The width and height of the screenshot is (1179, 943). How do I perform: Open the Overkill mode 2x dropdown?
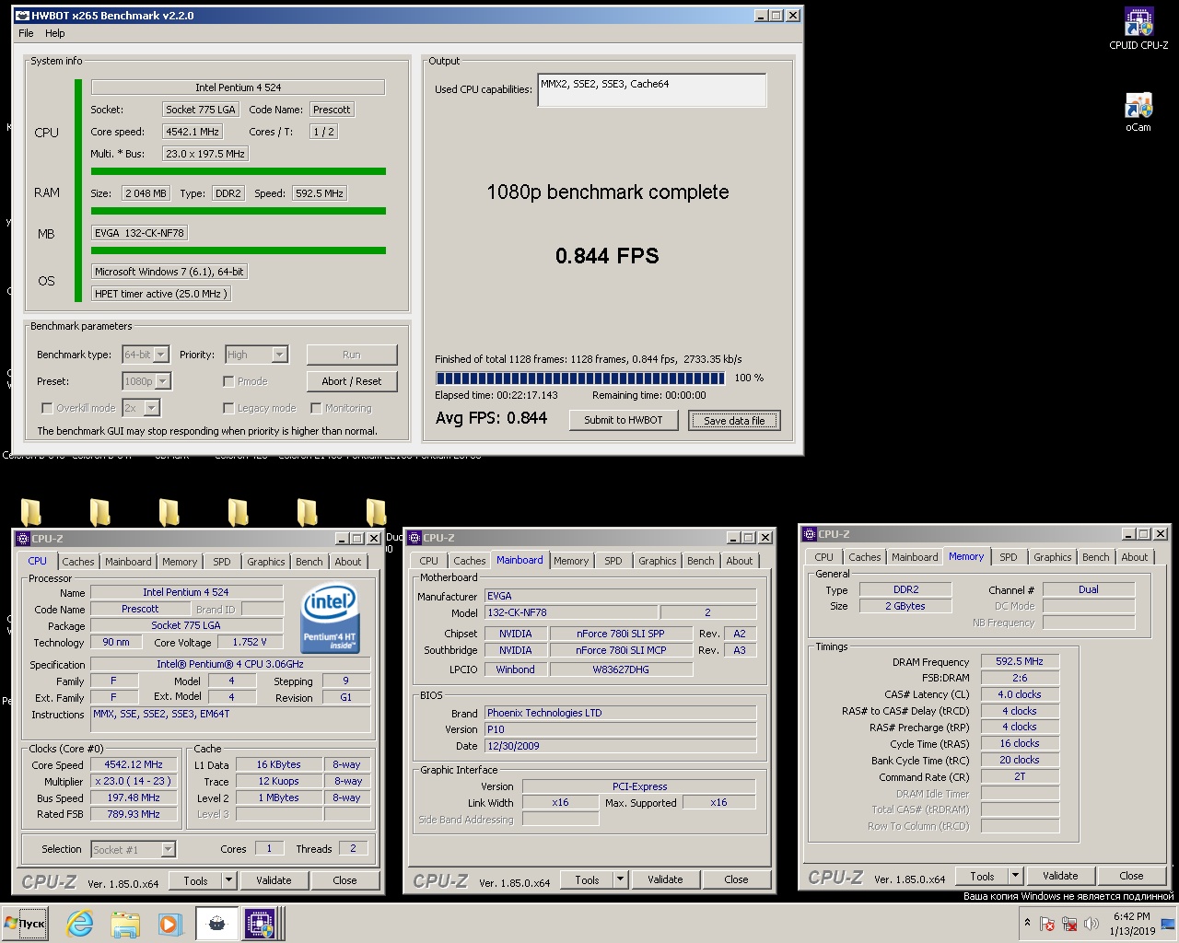pos(152,408)
